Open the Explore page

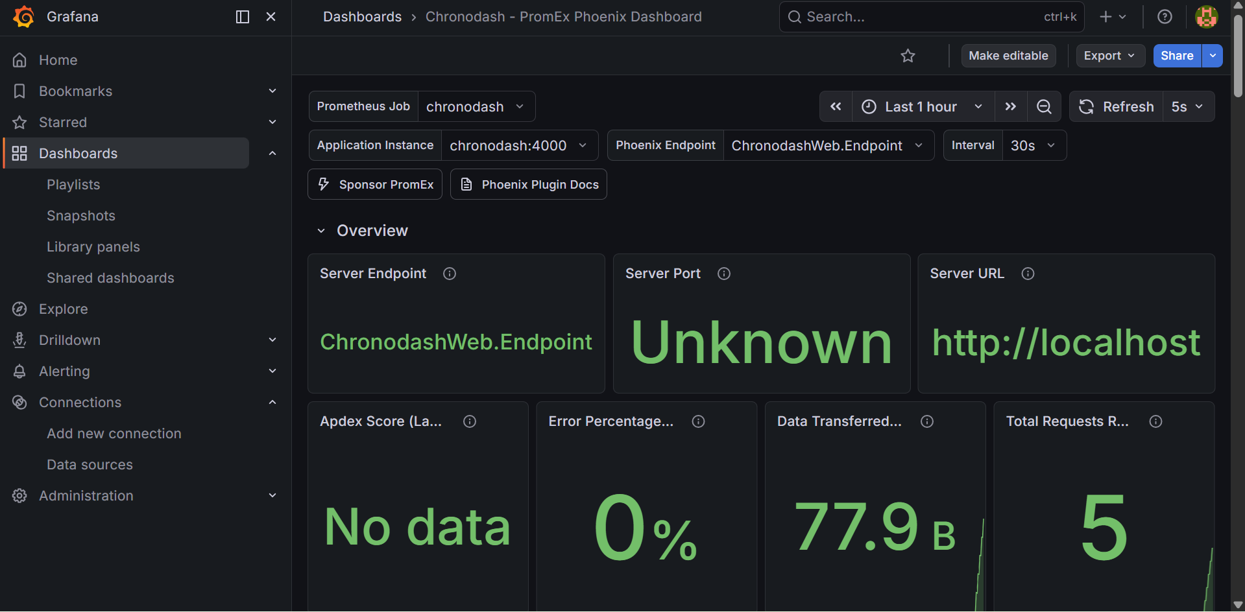64,309
